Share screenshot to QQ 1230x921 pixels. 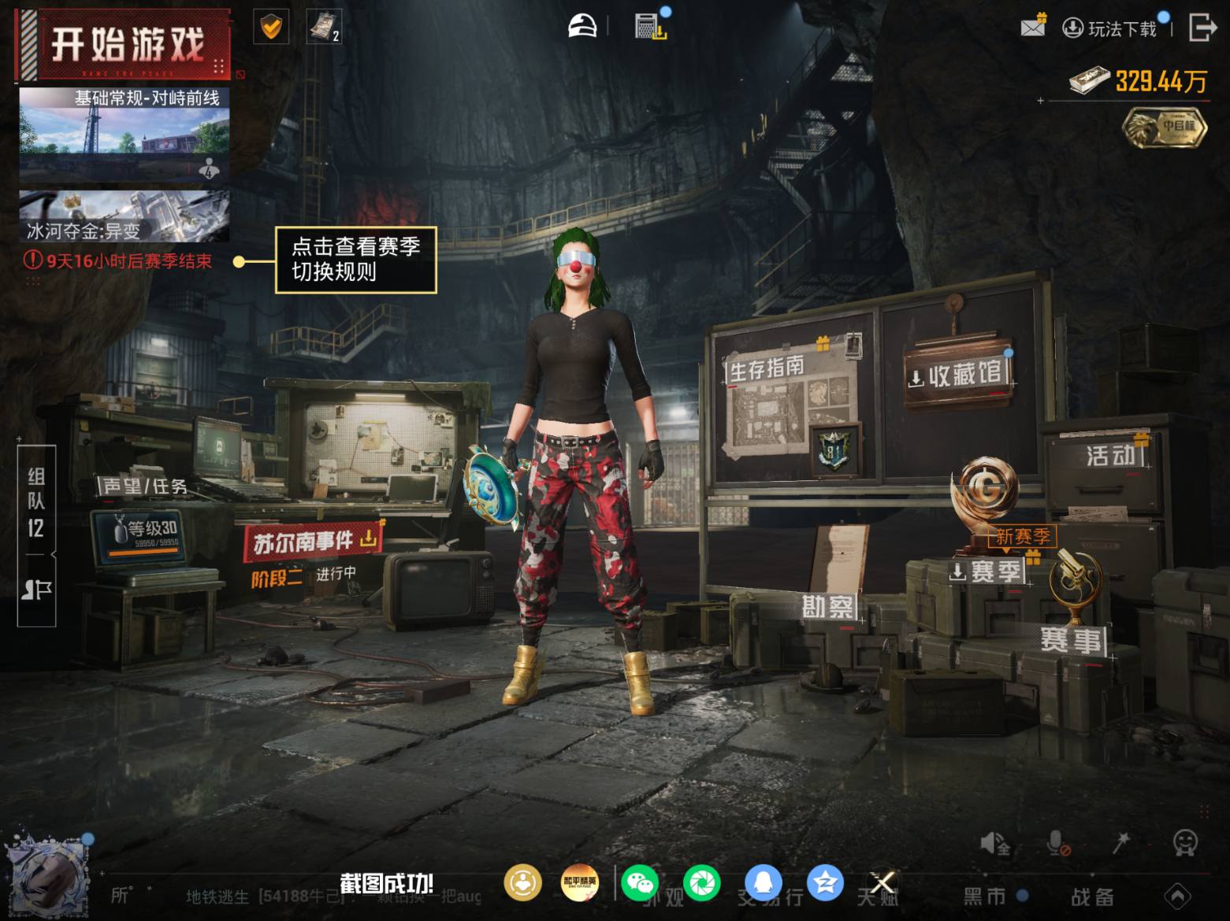[763, 882]
